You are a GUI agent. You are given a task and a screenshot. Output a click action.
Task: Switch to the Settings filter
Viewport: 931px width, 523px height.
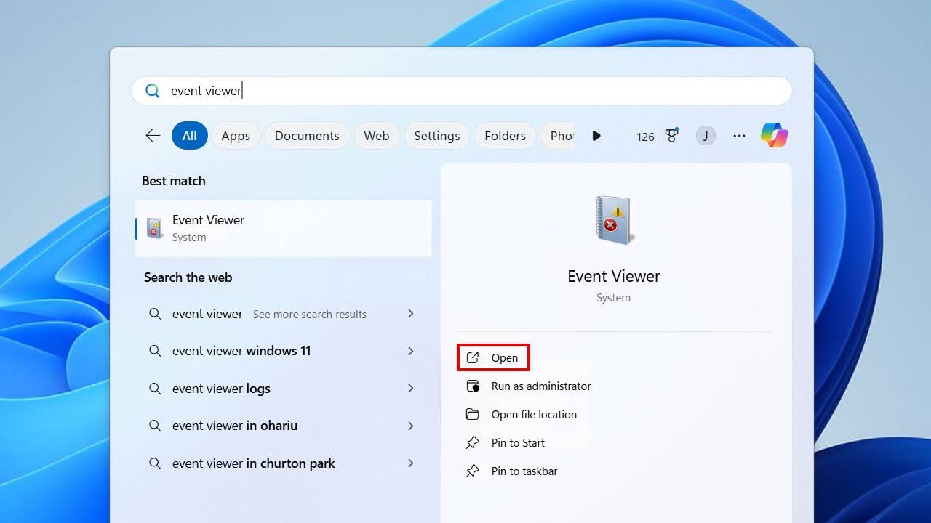coord(436,135)
